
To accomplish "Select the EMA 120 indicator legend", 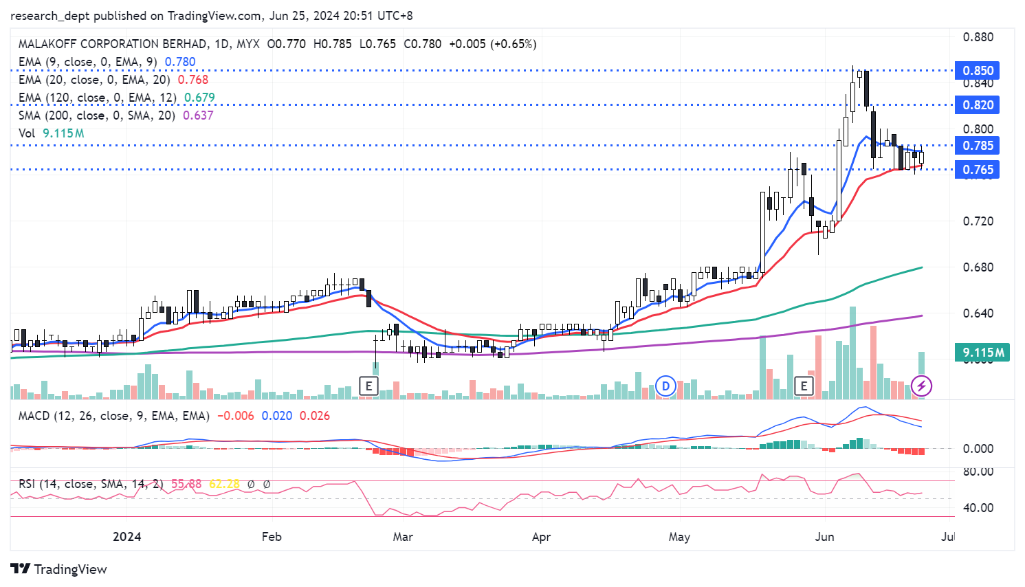I will tap(97, 98).
